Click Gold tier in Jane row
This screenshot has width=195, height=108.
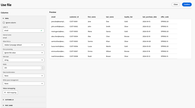click(126, 21)
